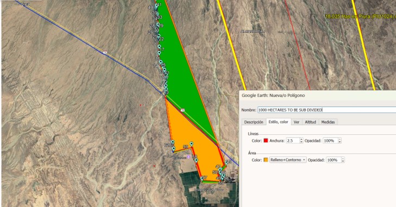Viewport: 396px width, 207px height.
Task: Increase area Opacidad value
Action: (343, 158)
